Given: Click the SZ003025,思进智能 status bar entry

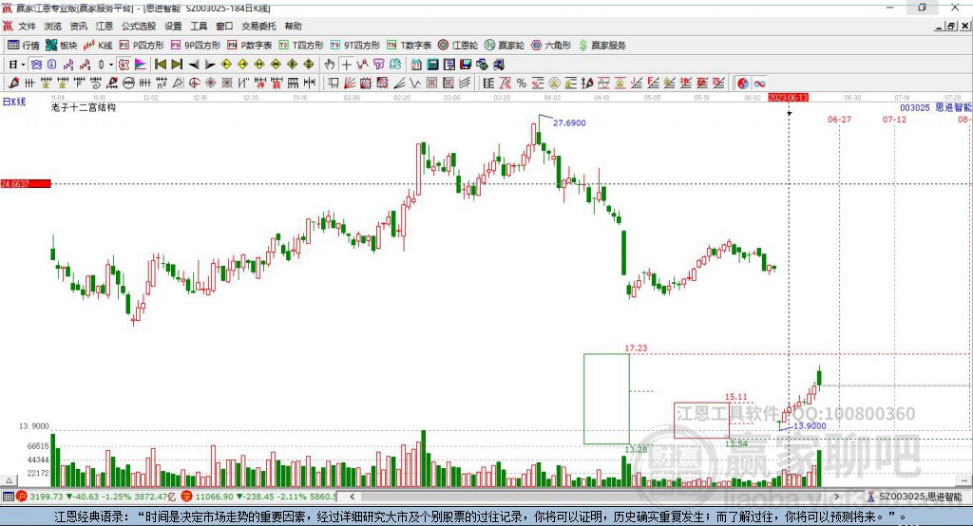Looking at the screenshot, I should point(915,497).
